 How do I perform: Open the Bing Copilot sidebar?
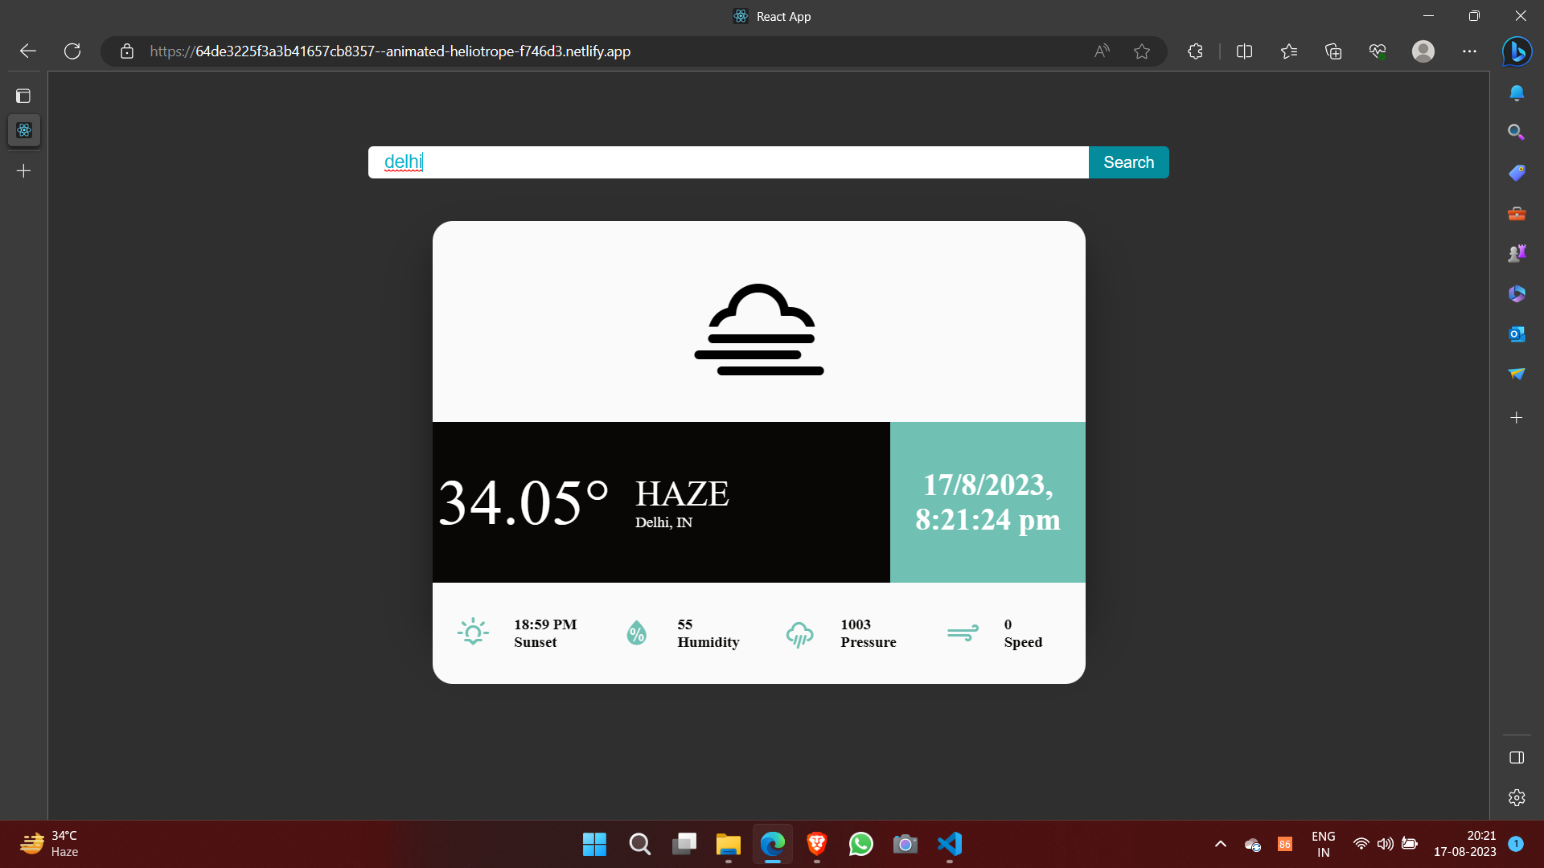pyautogui.click(x=1517, y=51)
